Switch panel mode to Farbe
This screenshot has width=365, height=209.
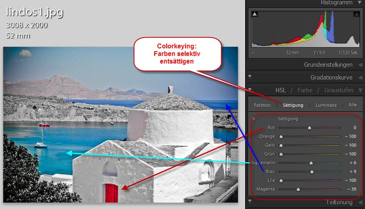[305, 90]
